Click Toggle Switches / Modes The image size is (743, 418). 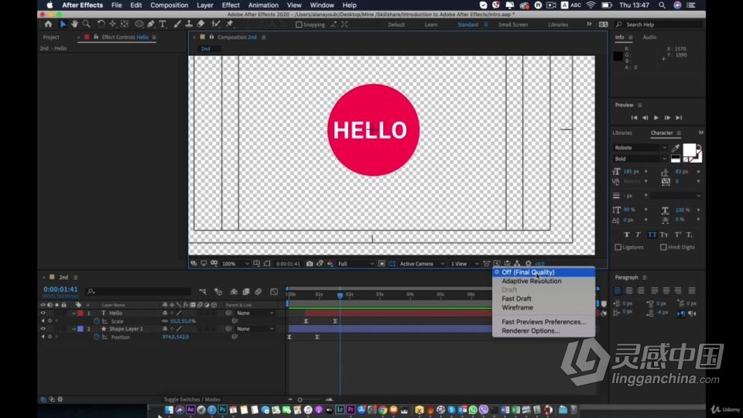[191, 399]
